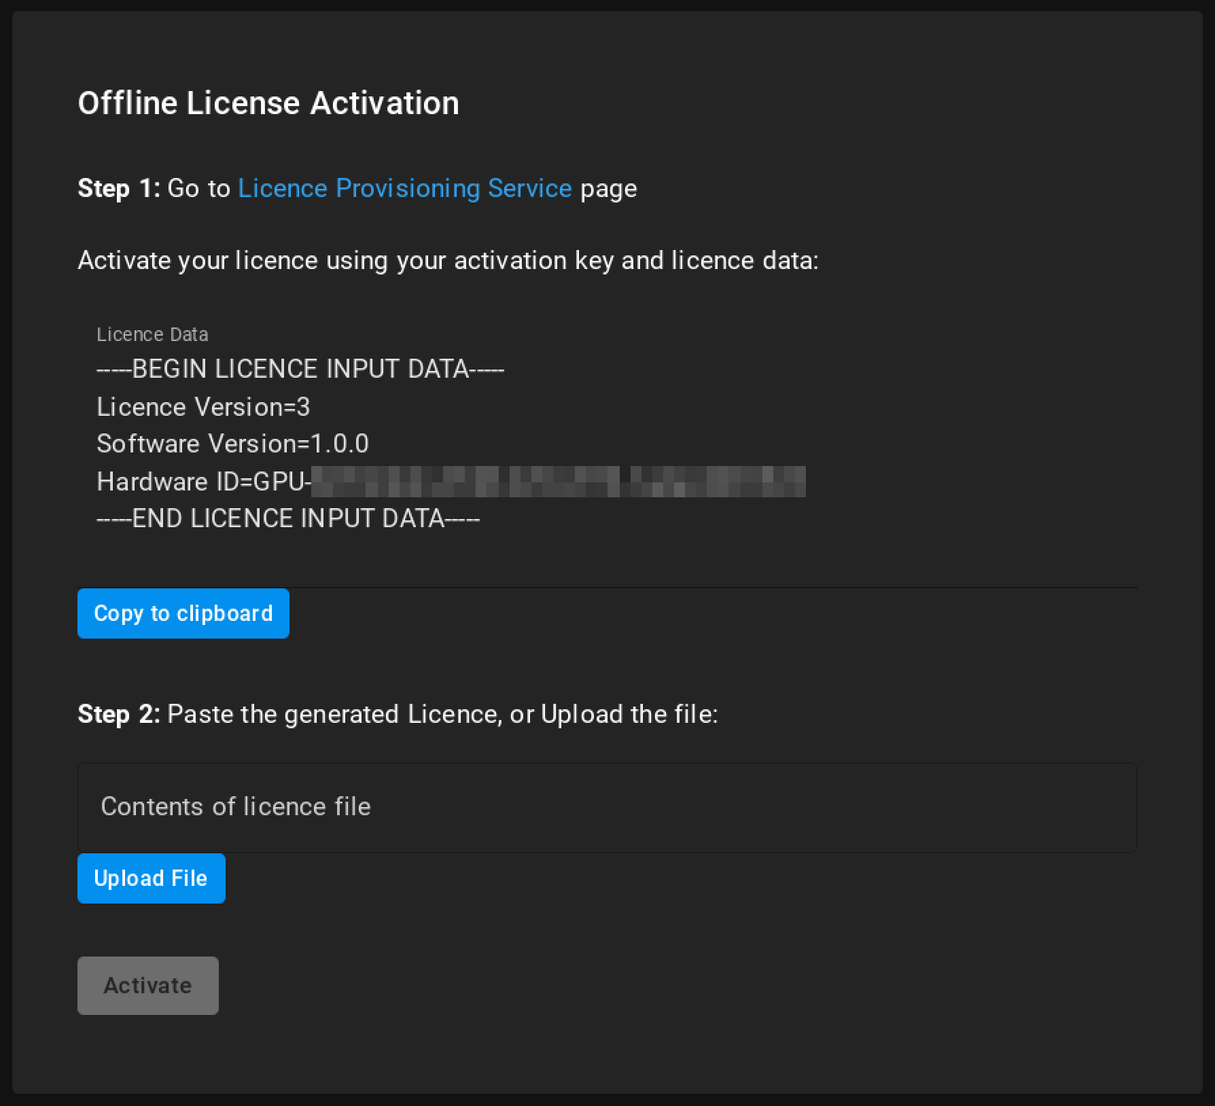Place cursor on Licence Version=3 line
The image size is (1215, 1106).
coord(203,407)
